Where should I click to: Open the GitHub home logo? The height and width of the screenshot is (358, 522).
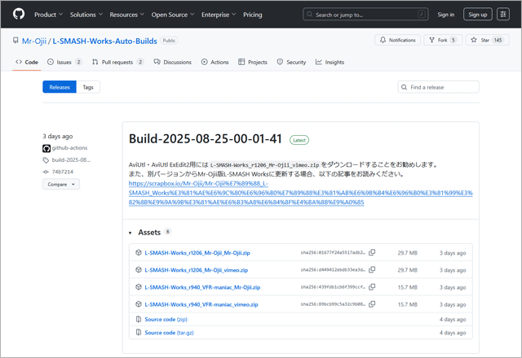point(19,15)
